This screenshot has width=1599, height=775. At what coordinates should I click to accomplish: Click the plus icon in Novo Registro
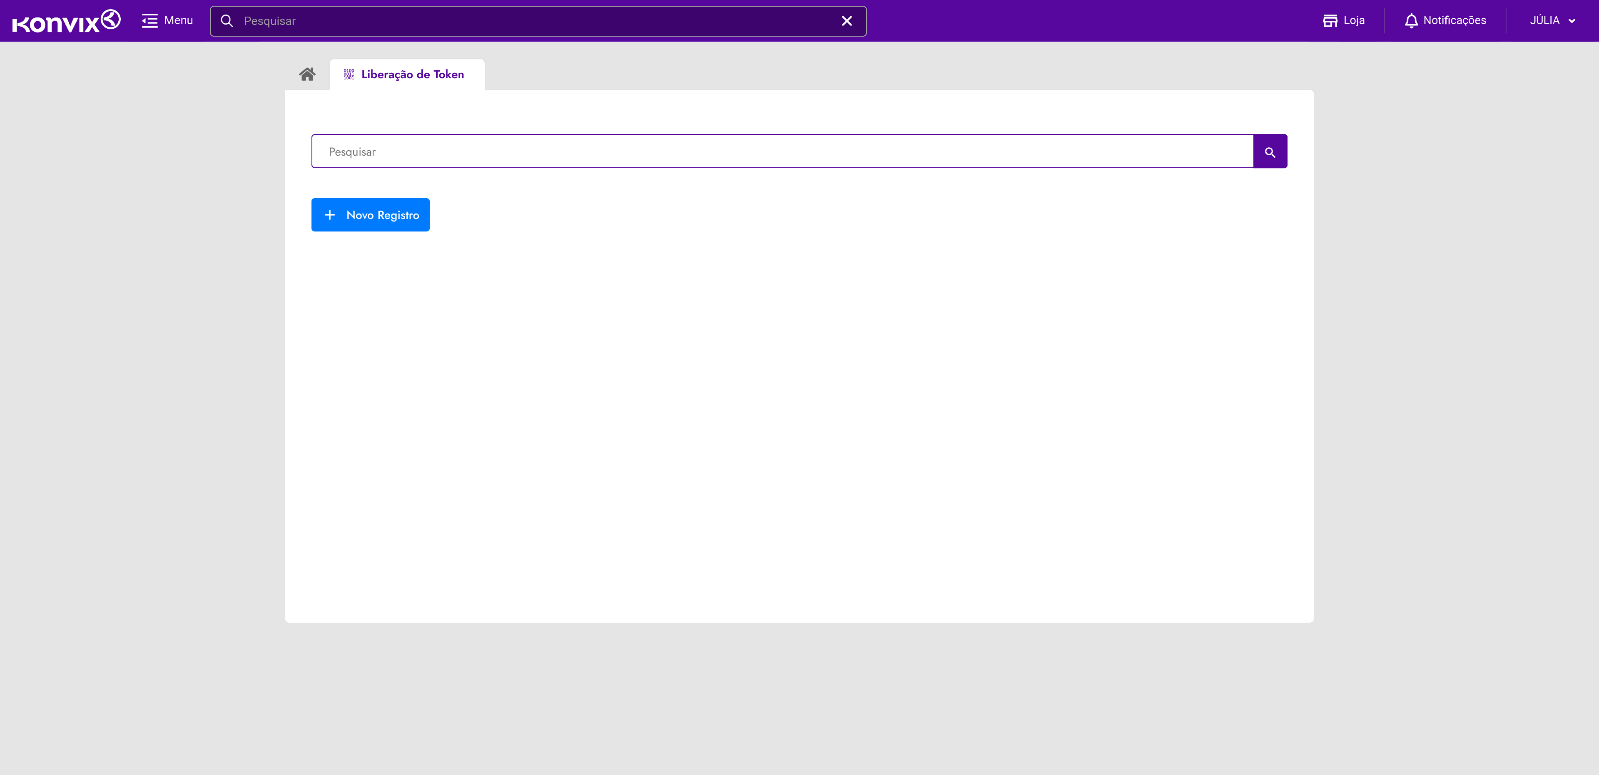(x=330, y=215)
